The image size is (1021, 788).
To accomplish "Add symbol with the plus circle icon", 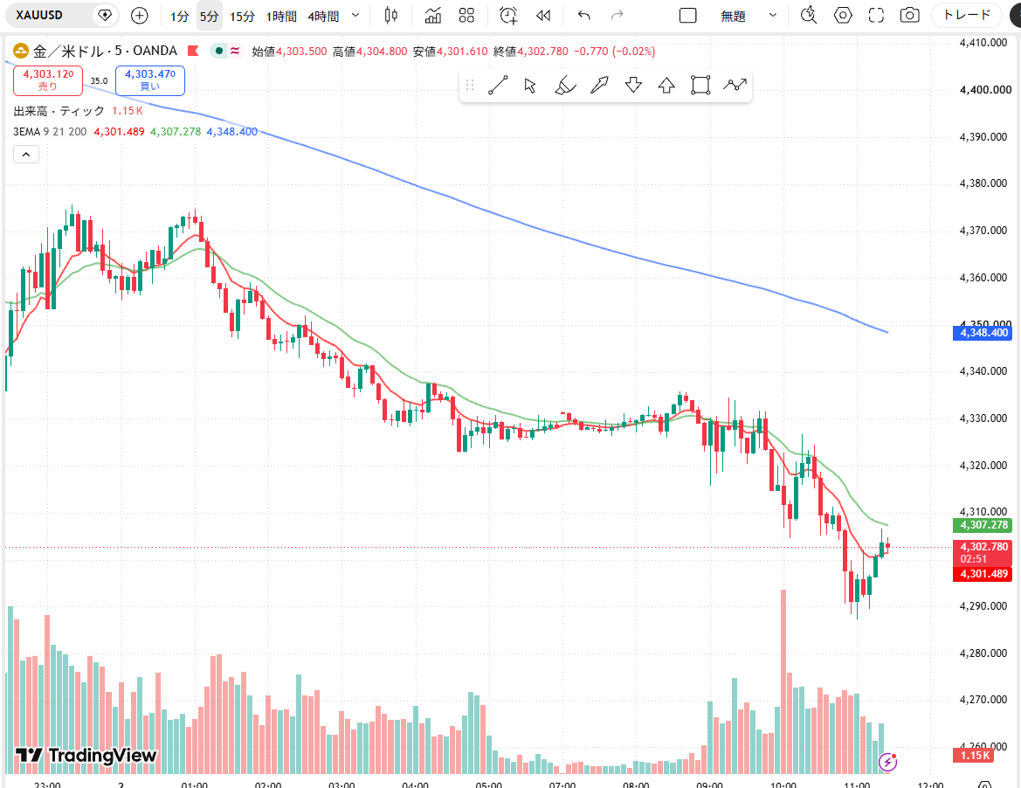I will tap(140, 16).
